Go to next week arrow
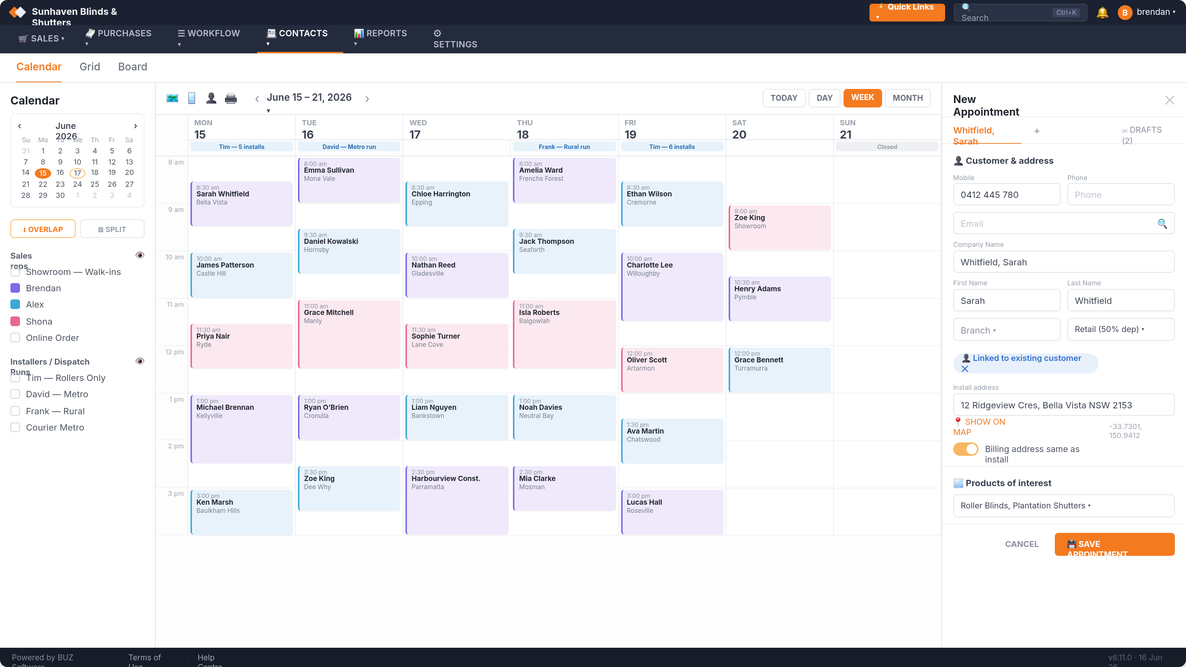The width and height of the screenshot is (1186, 667). pos(367,99)
